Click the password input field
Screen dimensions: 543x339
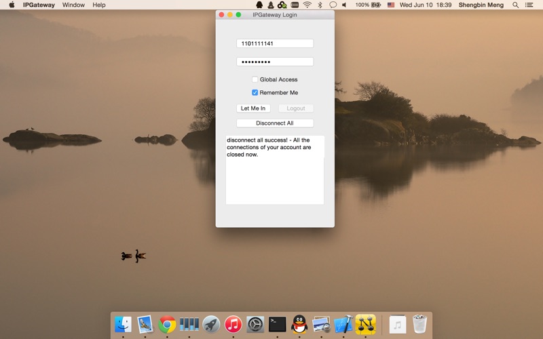pyautogui.click(x=275, y=62)
